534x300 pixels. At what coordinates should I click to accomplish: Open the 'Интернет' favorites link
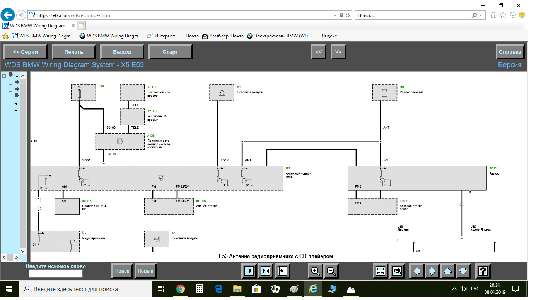point(161,36)
